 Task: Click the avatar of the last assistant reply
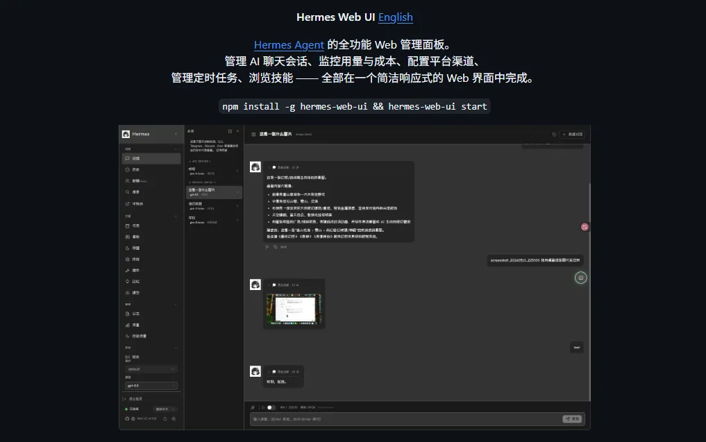click(255, 371)
